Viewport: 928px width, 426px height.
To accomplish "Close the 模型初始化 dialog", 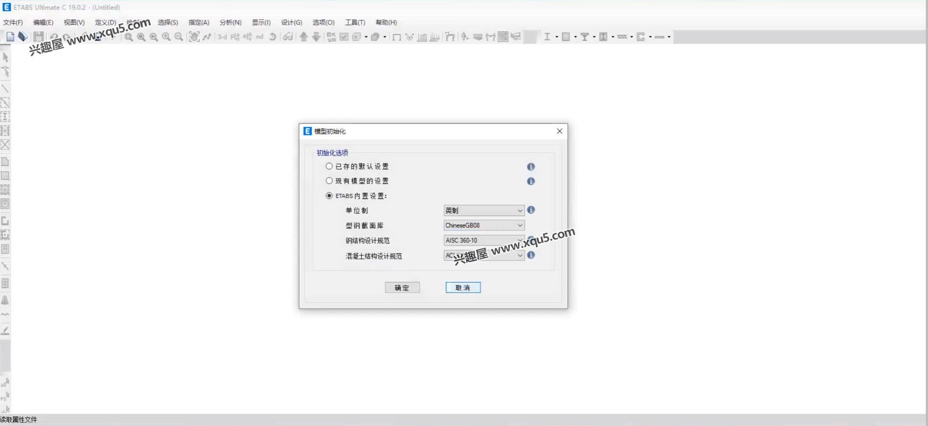I will pos(559,131).
